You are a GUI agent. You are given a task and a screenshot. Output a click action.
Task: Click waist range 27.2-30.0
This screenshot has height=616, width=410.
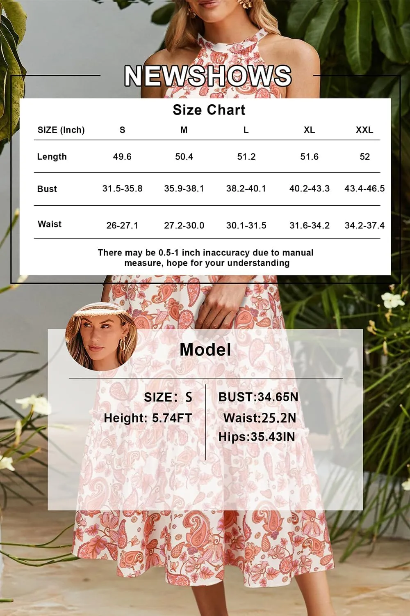tap(184, 225)
